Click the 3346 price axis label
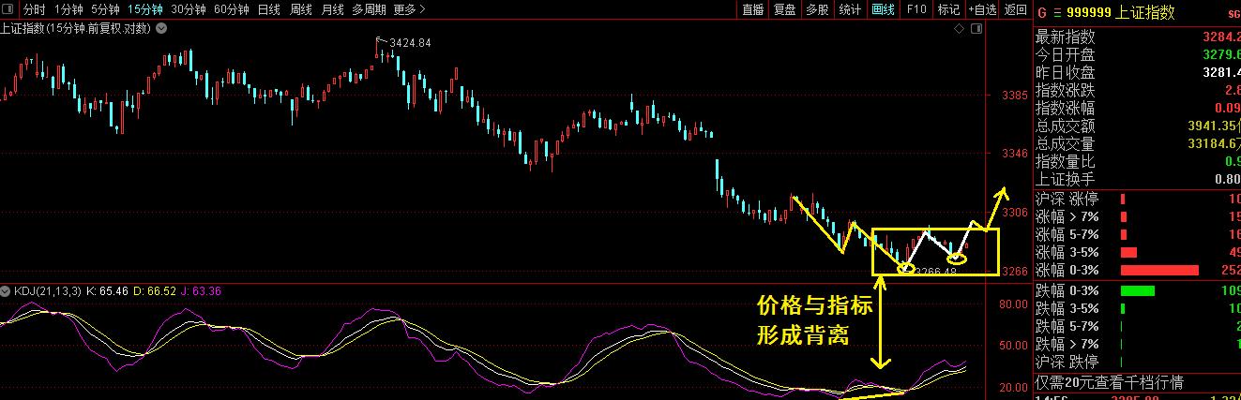Screen dimensions: 1241x400 coord(1015,152)
